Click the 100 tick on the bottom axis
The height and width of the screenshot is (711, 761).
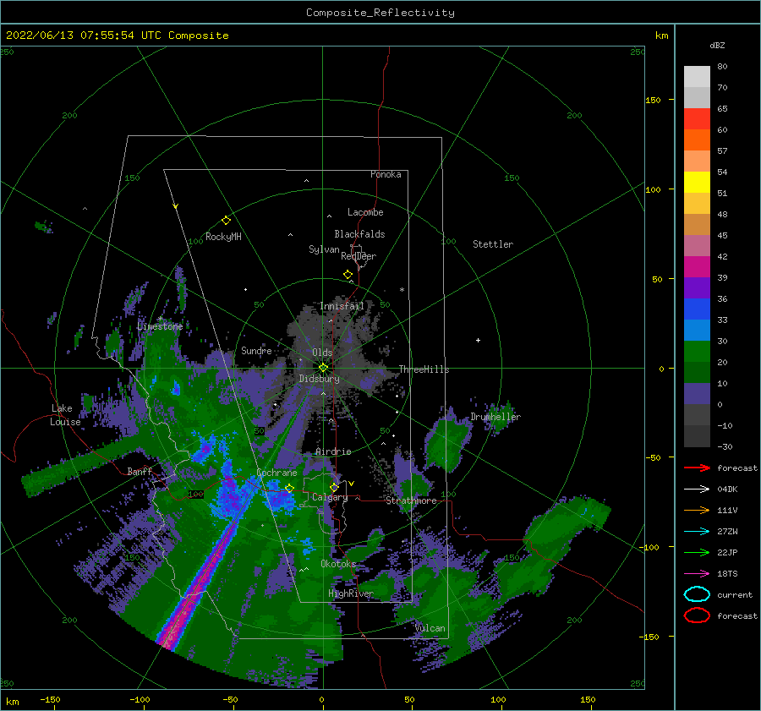pos(498,699)
